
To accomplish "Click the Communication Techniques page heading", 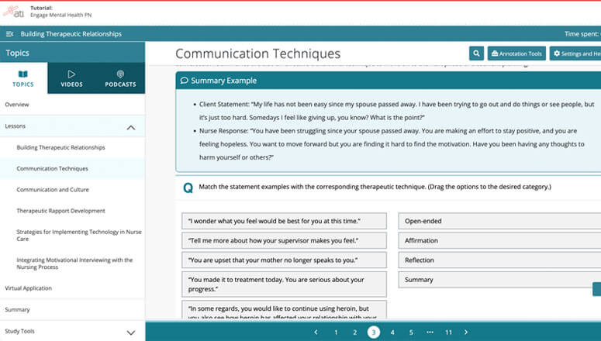I will point(258,53).
